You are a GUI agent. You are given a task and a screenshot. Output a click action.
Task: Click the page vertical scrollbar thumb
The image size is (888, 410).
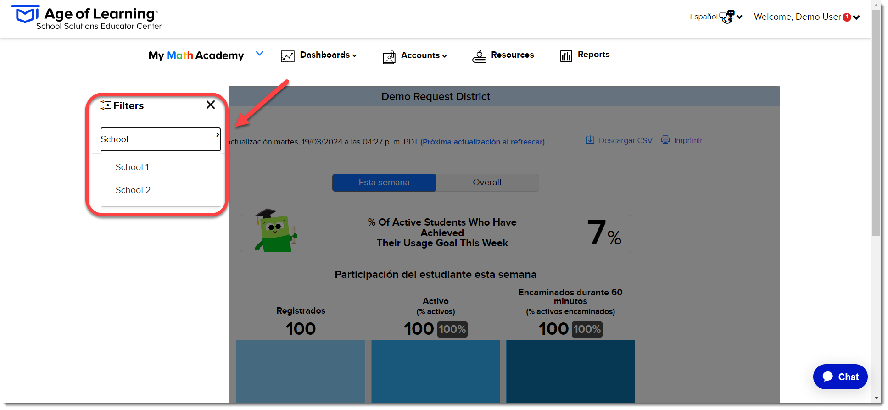[877, 124]
